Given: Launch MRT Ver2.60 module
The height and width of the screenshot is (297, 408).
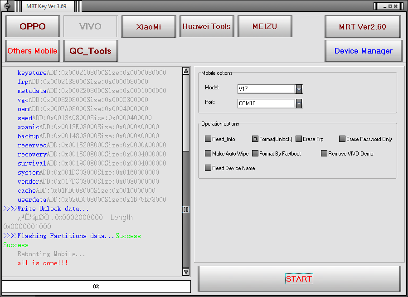Looking at the screenshot, I should click(x=363, y=26).
